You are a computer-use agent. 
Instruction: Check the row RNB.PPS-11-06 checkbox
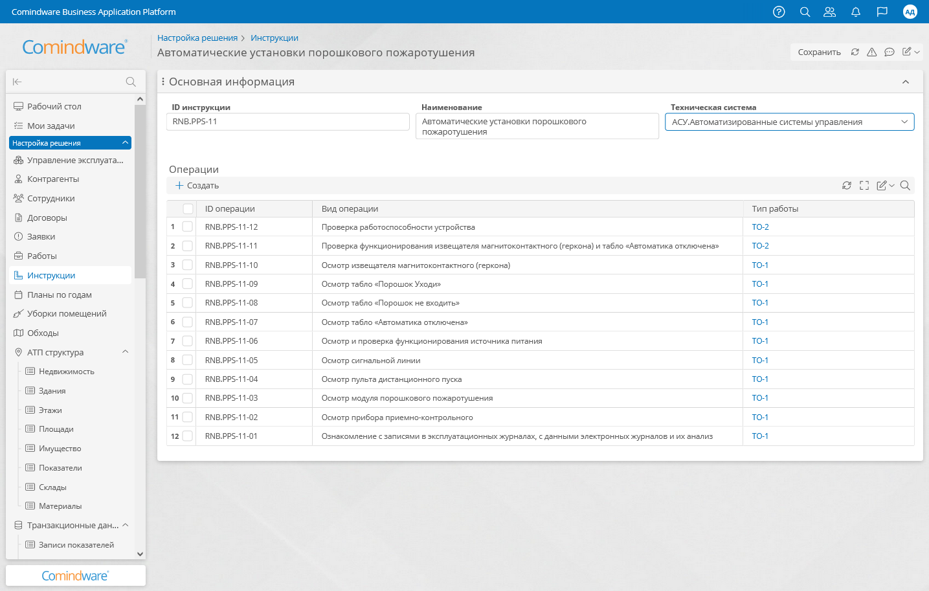[x=188, y=341]
